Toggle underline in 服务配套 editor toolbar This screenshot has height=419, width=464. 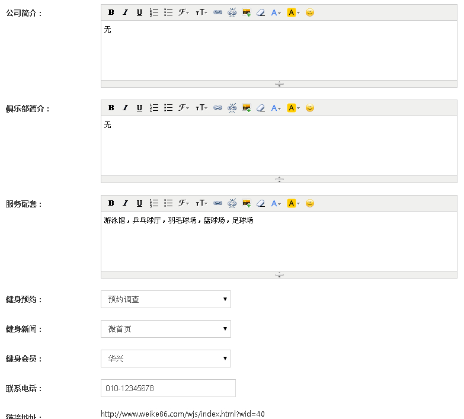pos(139,203)
